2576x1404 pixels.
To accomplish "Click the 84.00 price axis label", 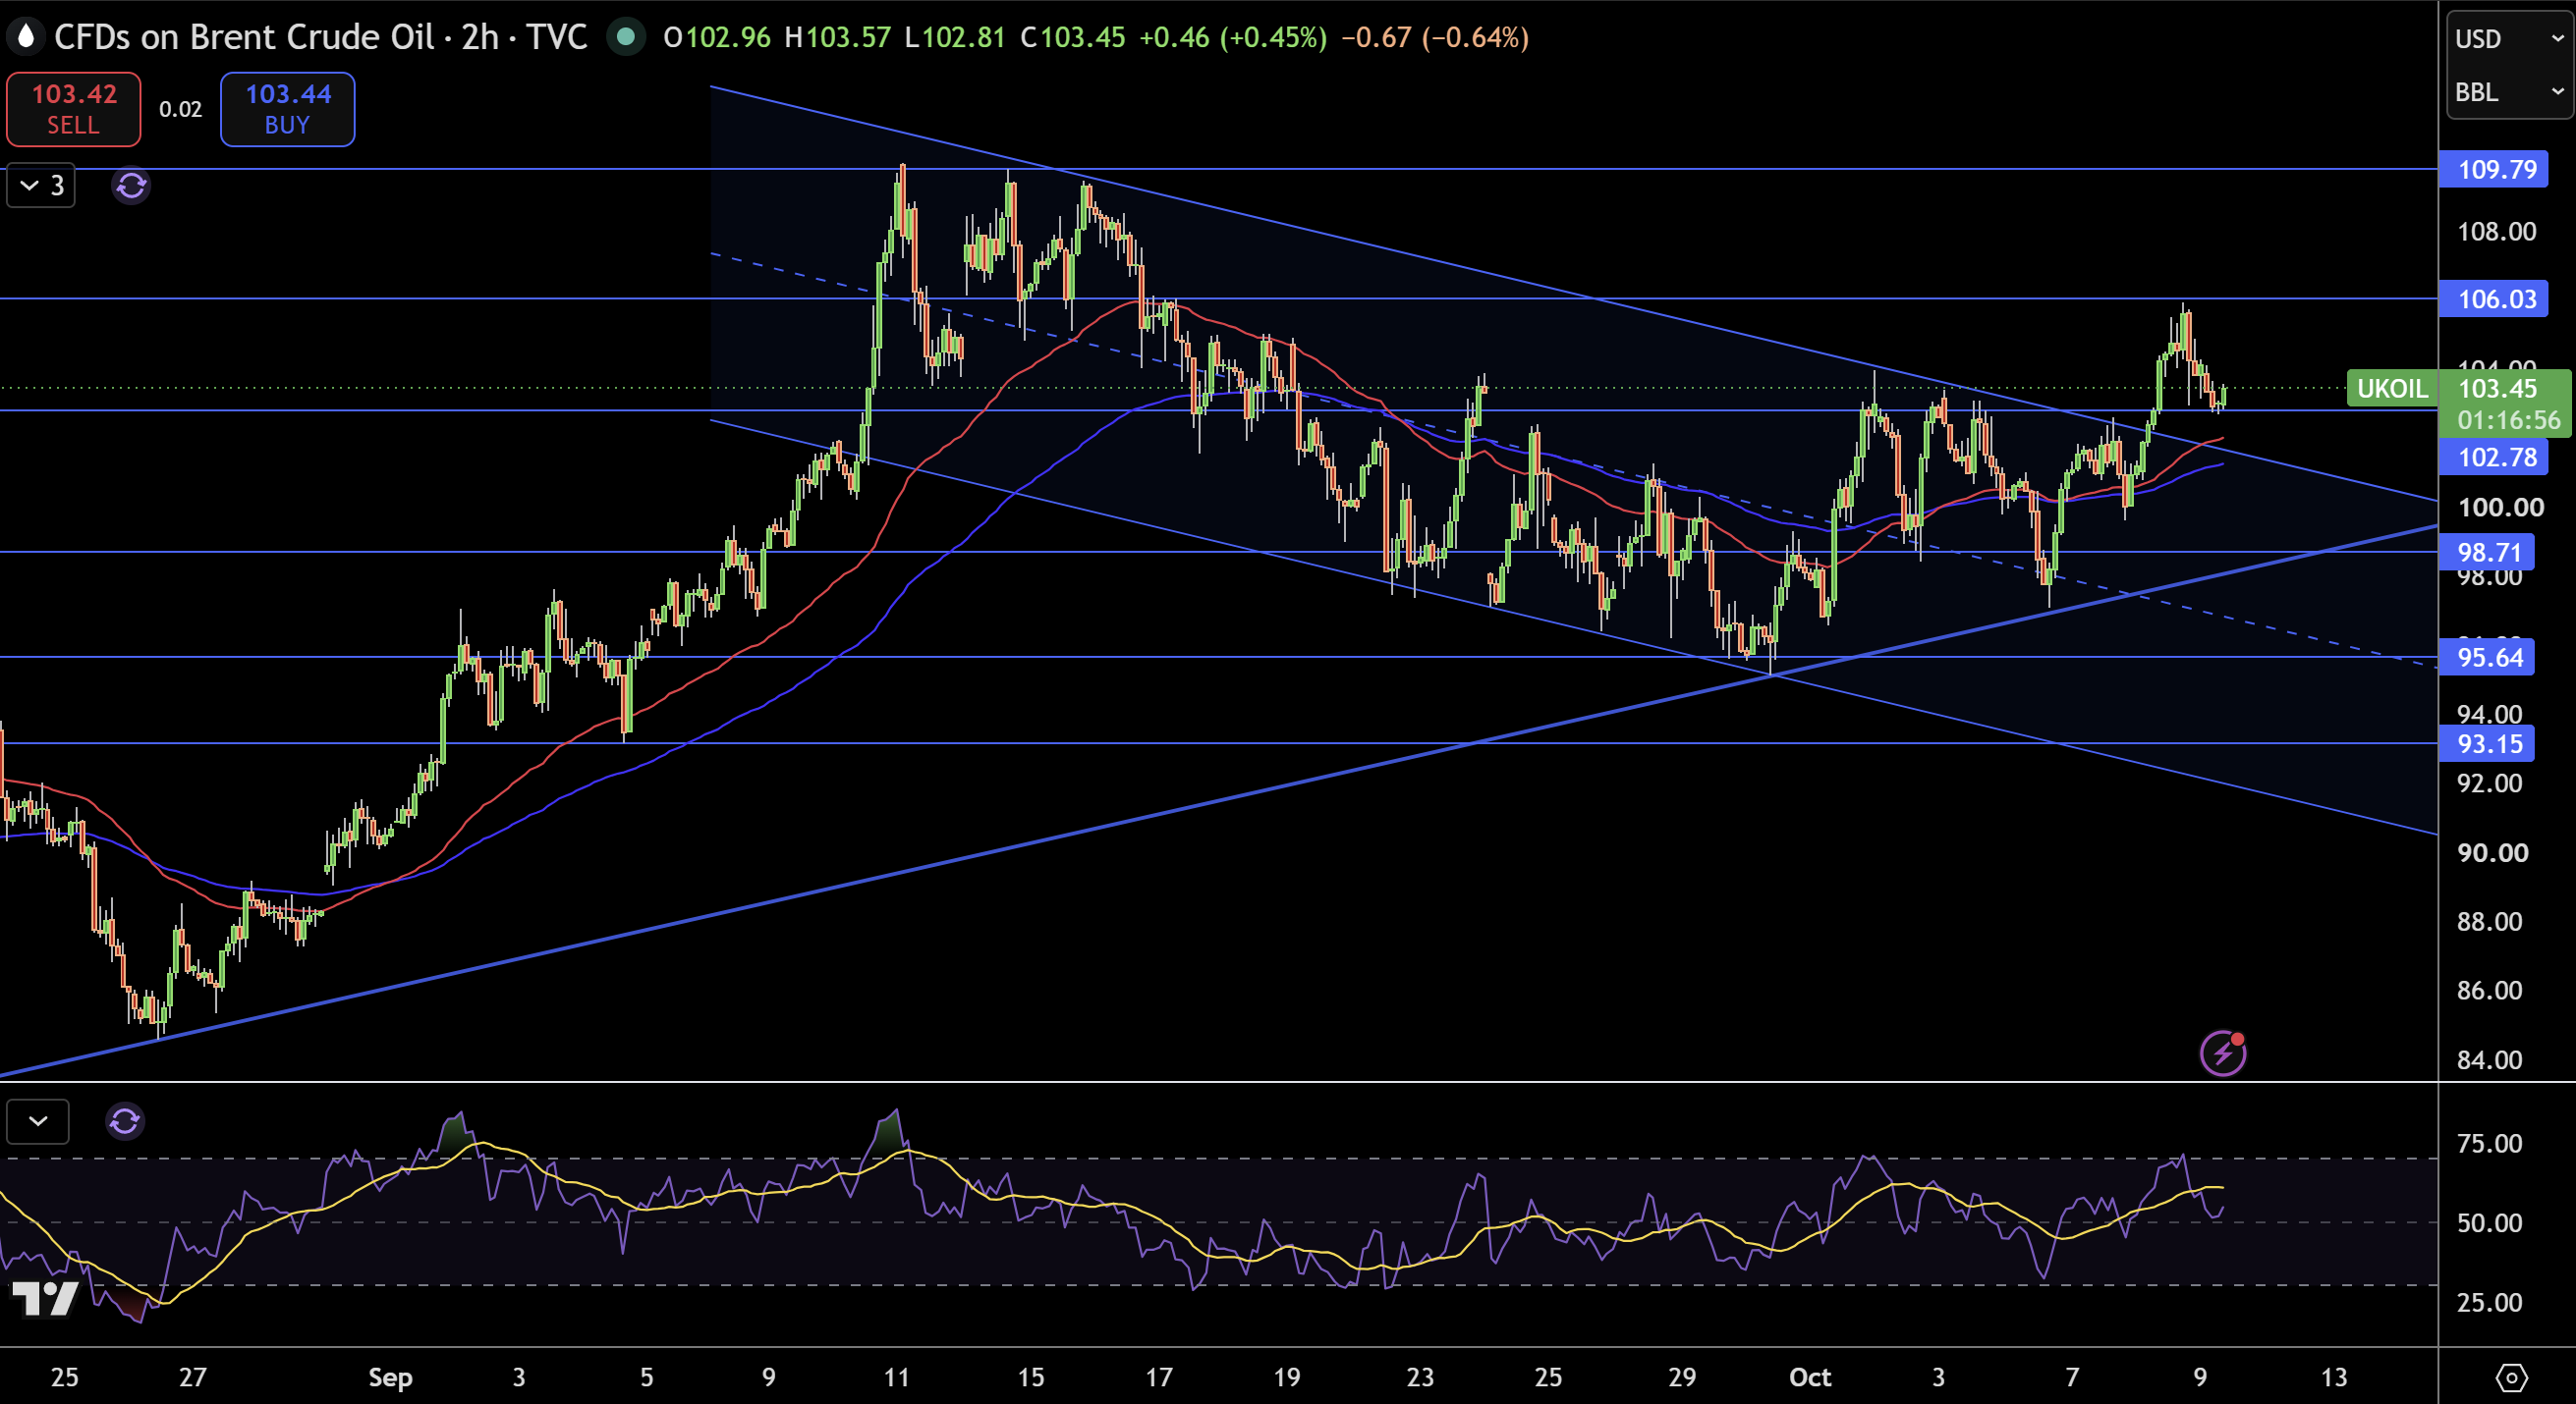I will point(2490,1059).
